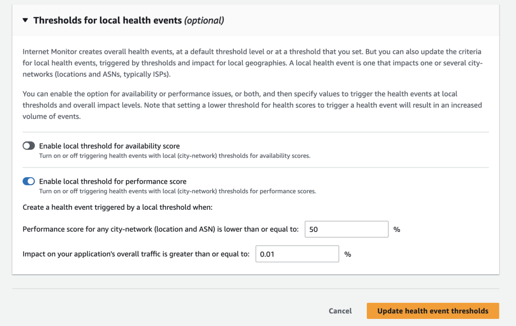Click the overall traffic impact field showing 0.01
The width and height of the screenshot is (516, 326).
pyautogui.click(x=297, y=254)
